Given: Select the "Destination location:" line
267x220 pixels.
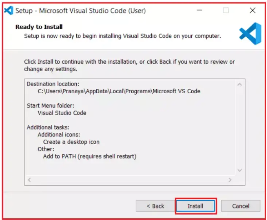Looking at the screenshot, I should click(x=53, y=84).
